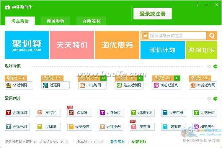Go to next page of 常用网址
The height and width of the screenshot is (148, 222).
click(215, 98)
